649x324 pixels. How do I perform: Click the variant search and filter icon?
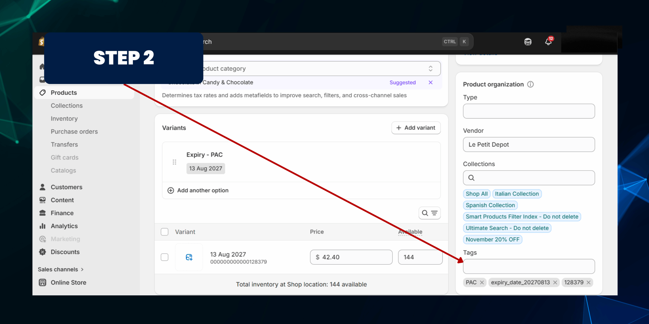coord(429,213)
